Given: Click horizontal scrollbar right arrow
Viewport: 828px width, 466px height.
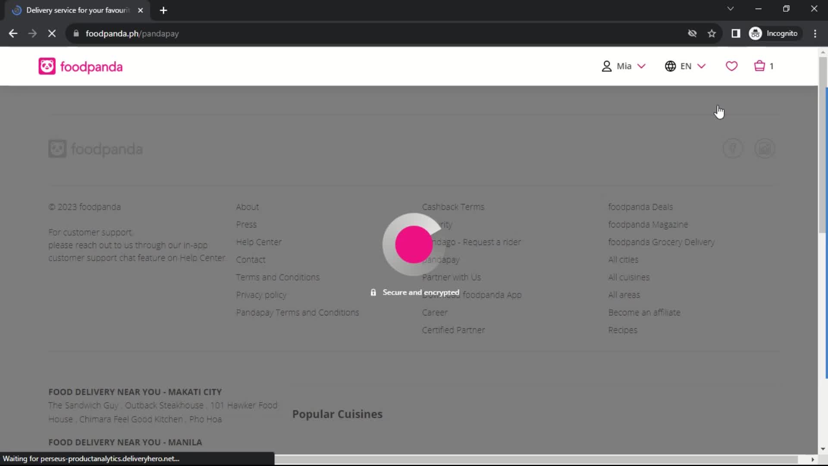Looking at the screenshot, I should (812, 460).
